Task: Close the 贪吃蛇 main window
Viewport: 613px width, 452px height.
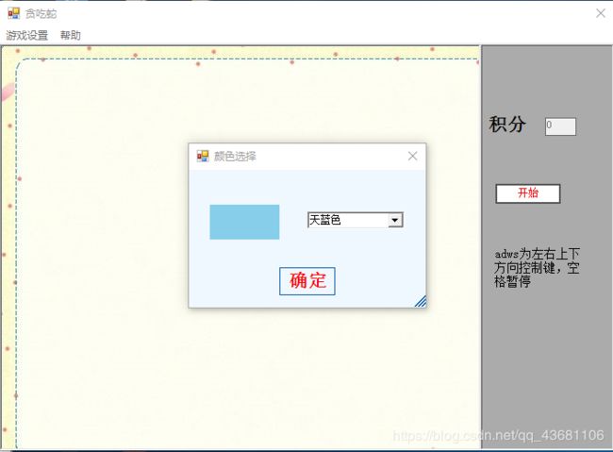Action: (x=601, y=13)
